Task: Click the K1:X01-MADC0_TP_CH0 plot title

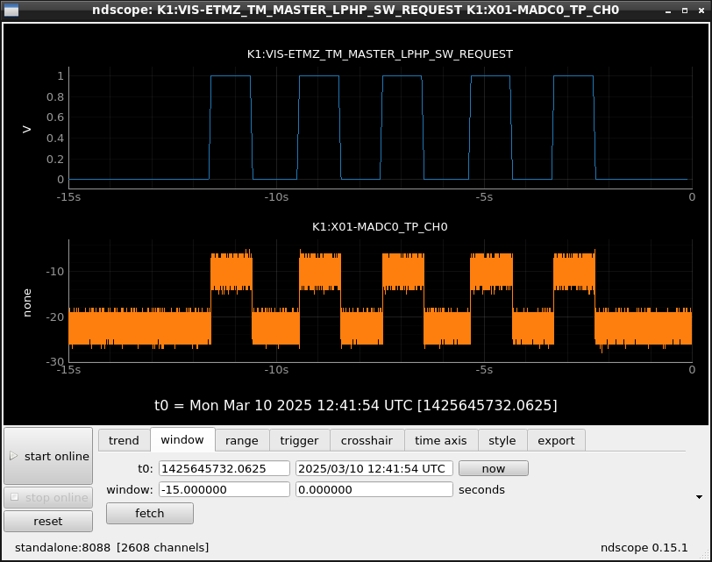Action: coord(380,226)
